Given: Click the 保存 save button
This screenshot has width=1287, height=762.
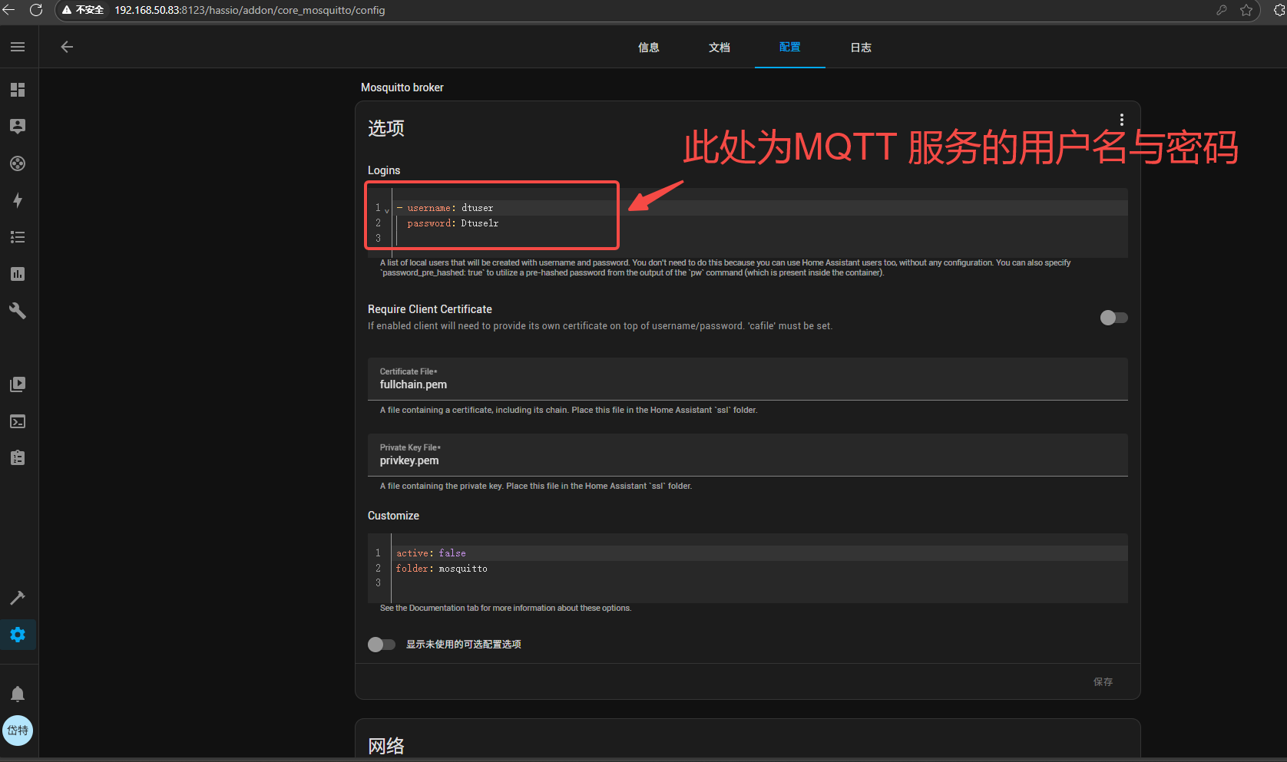Looking at the screenshot, I should tap(1103, 681).
